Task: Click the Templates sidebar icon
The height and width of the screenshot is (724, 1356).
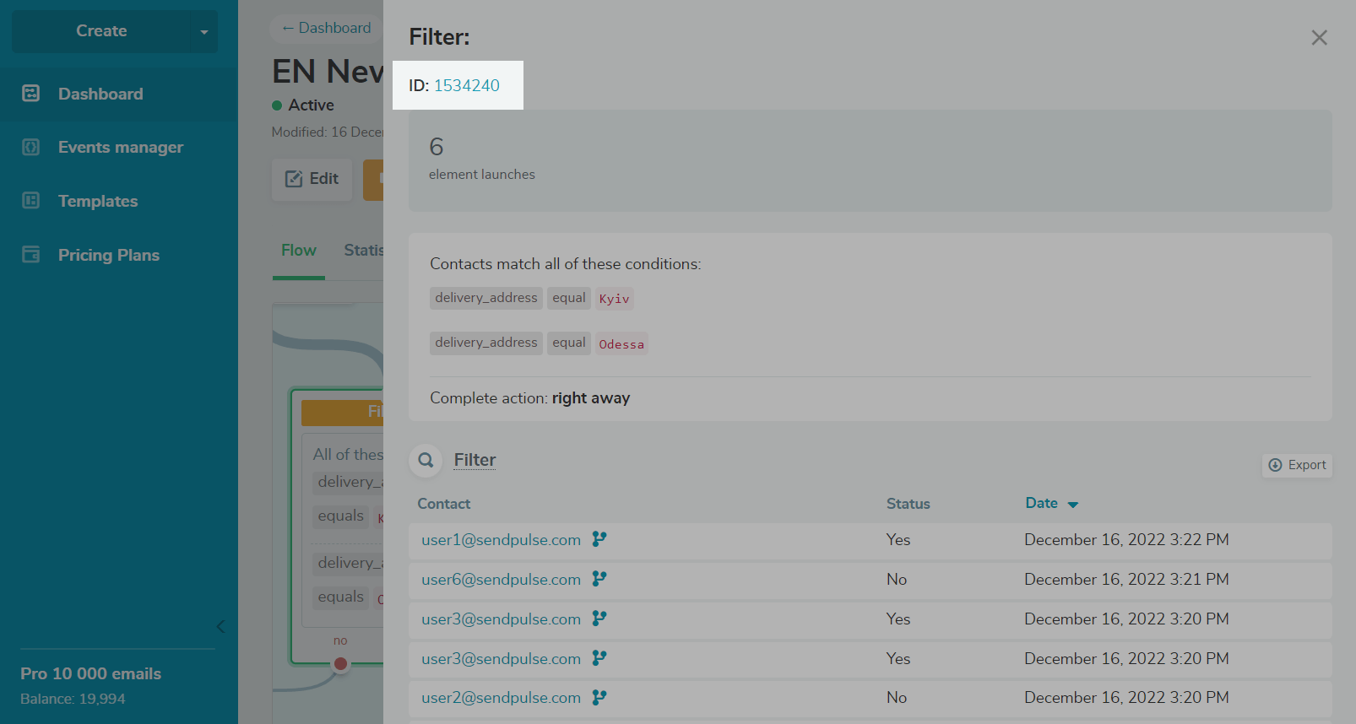Action: [31, 201]
